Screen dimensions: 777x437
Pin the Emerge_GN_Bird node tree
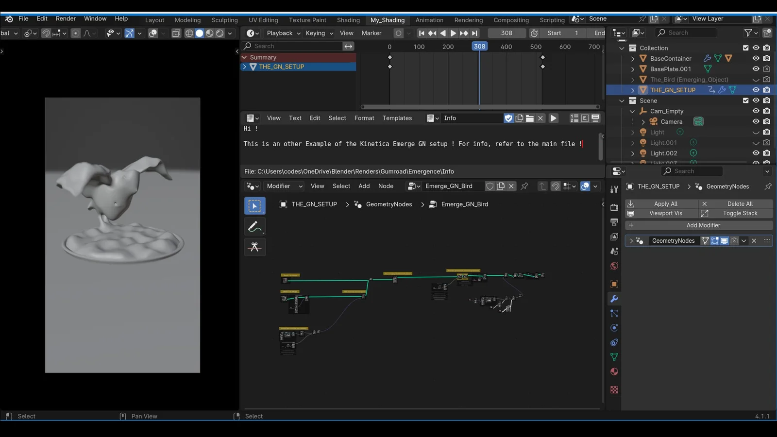(x=524, y=186)
